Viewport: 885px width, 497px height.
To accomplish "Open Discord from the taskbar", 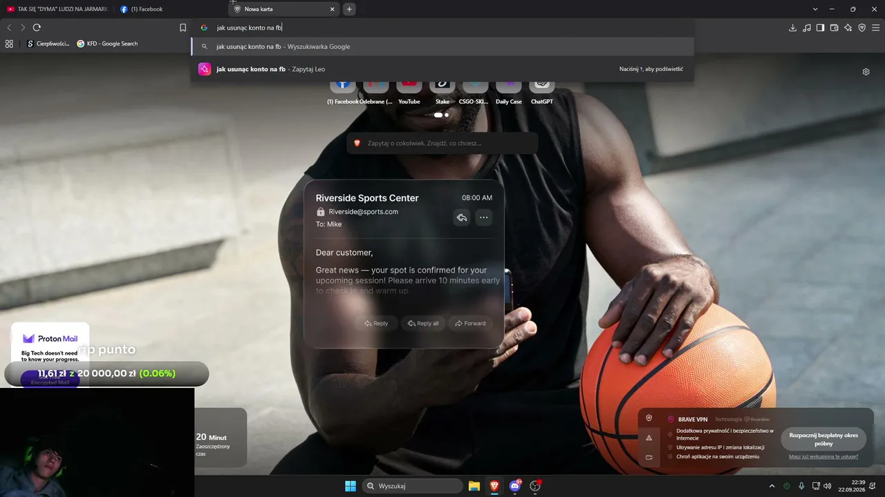I will coord(515,486).
